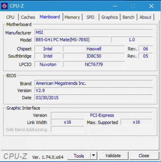Click the Chipset Rev. value 06
161x162 pixels.
(x=146, y=49)
